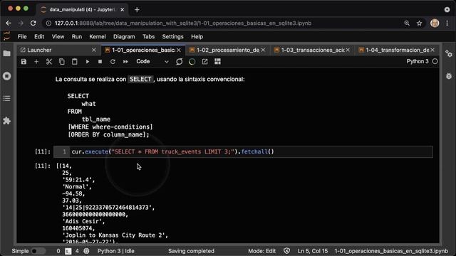Viewport: 456px width, 256px height.
Task: Open the Chrome three-dot menu
Action: click(447, 23)
